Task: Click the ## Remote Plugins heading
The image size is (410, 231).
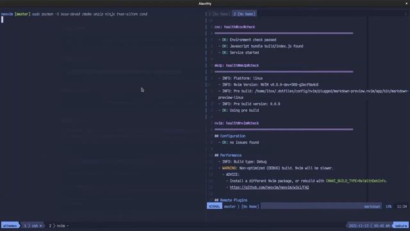Action: pyautogui.click(x=231, y=200)
